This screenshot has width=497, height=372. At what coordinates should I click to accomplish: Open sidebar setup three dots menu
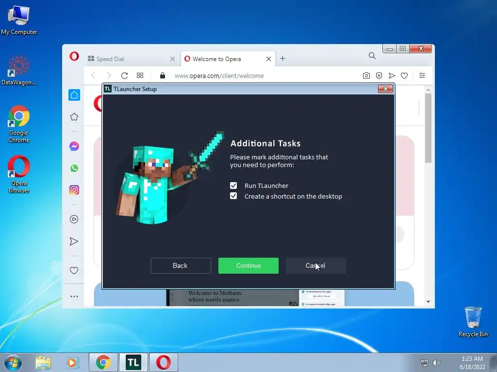(x=74, y=296)
